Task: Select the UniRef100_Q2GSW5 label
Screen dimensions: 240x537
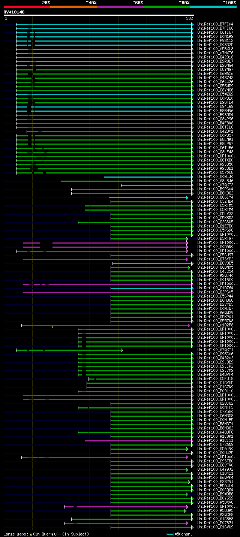Action: [215, 222]
